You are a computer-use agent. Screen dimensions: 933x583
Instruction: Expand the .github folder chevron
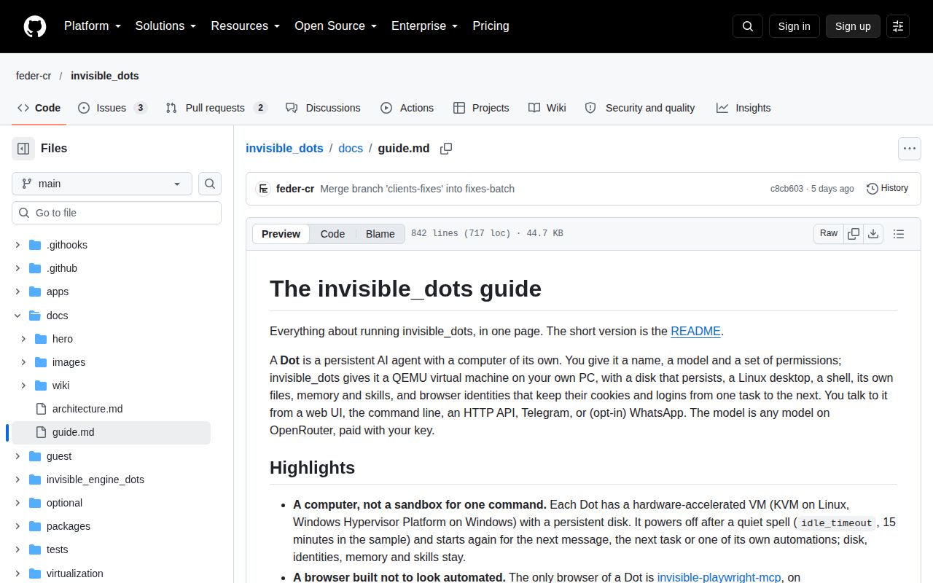(17, 268)
